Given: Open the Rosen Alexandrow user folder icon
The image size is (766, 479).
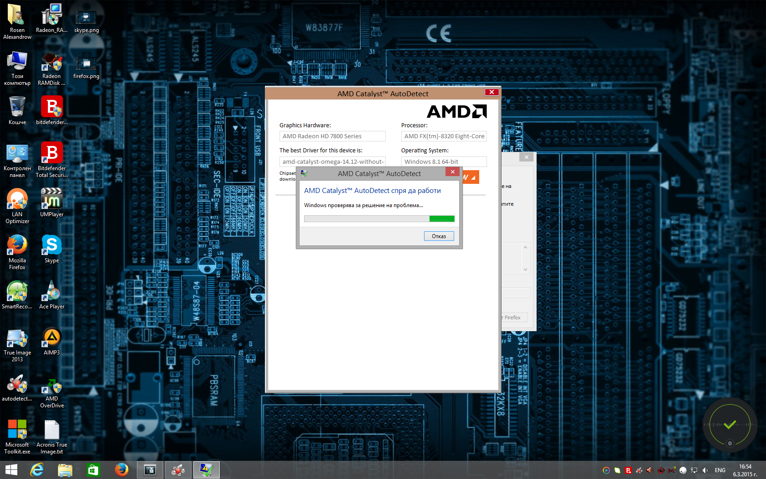Looking at the screenshot, I should click(x=17, y=21).
